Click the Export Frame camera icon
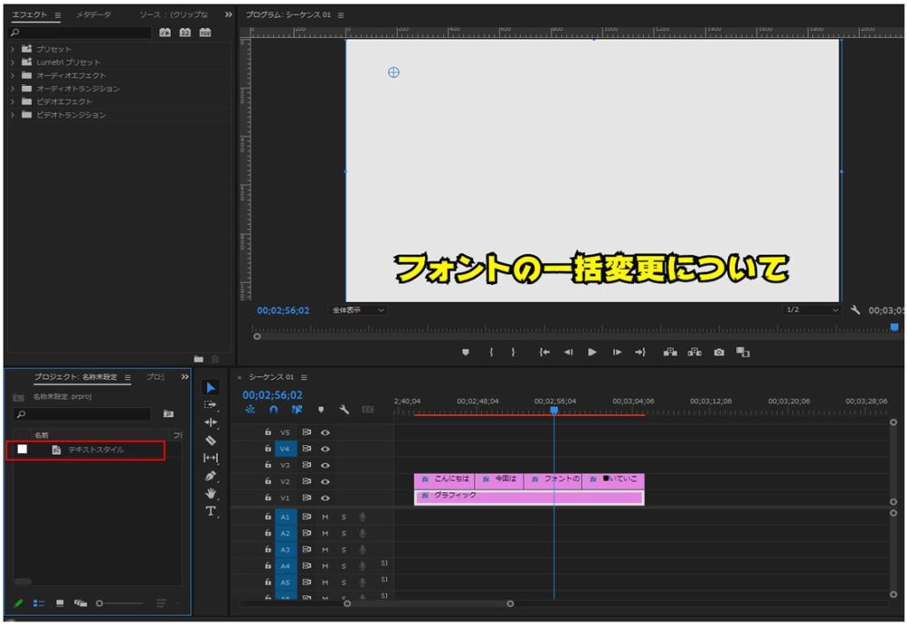 click(x=719, y=351)
